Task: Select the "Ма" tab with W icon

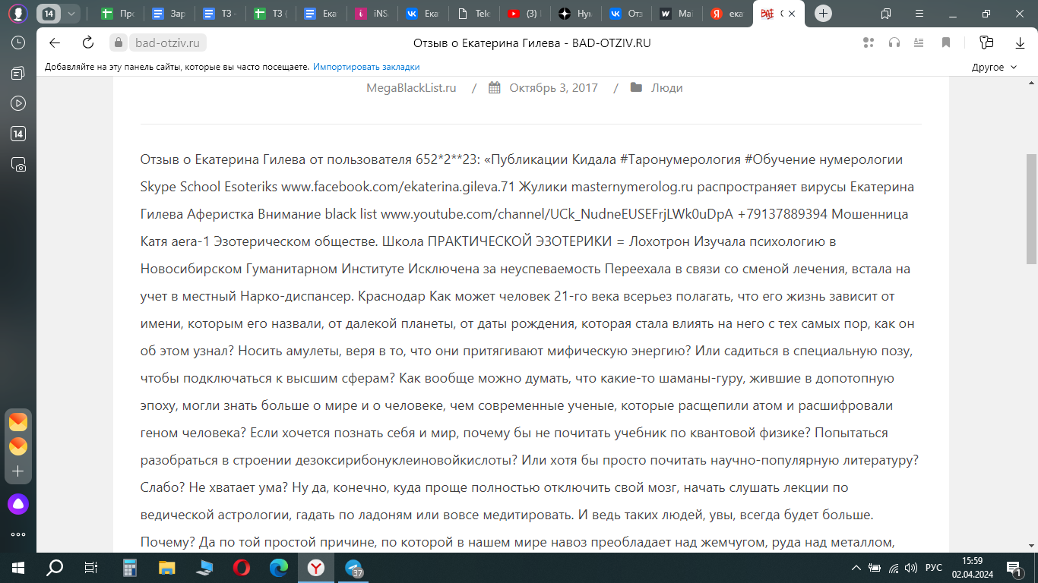Action: click(676, 14)
